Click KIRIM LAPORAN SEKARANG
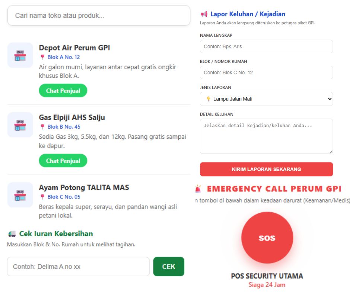The height and width of the screenshot is (293, 350). [x=266, y=169]
